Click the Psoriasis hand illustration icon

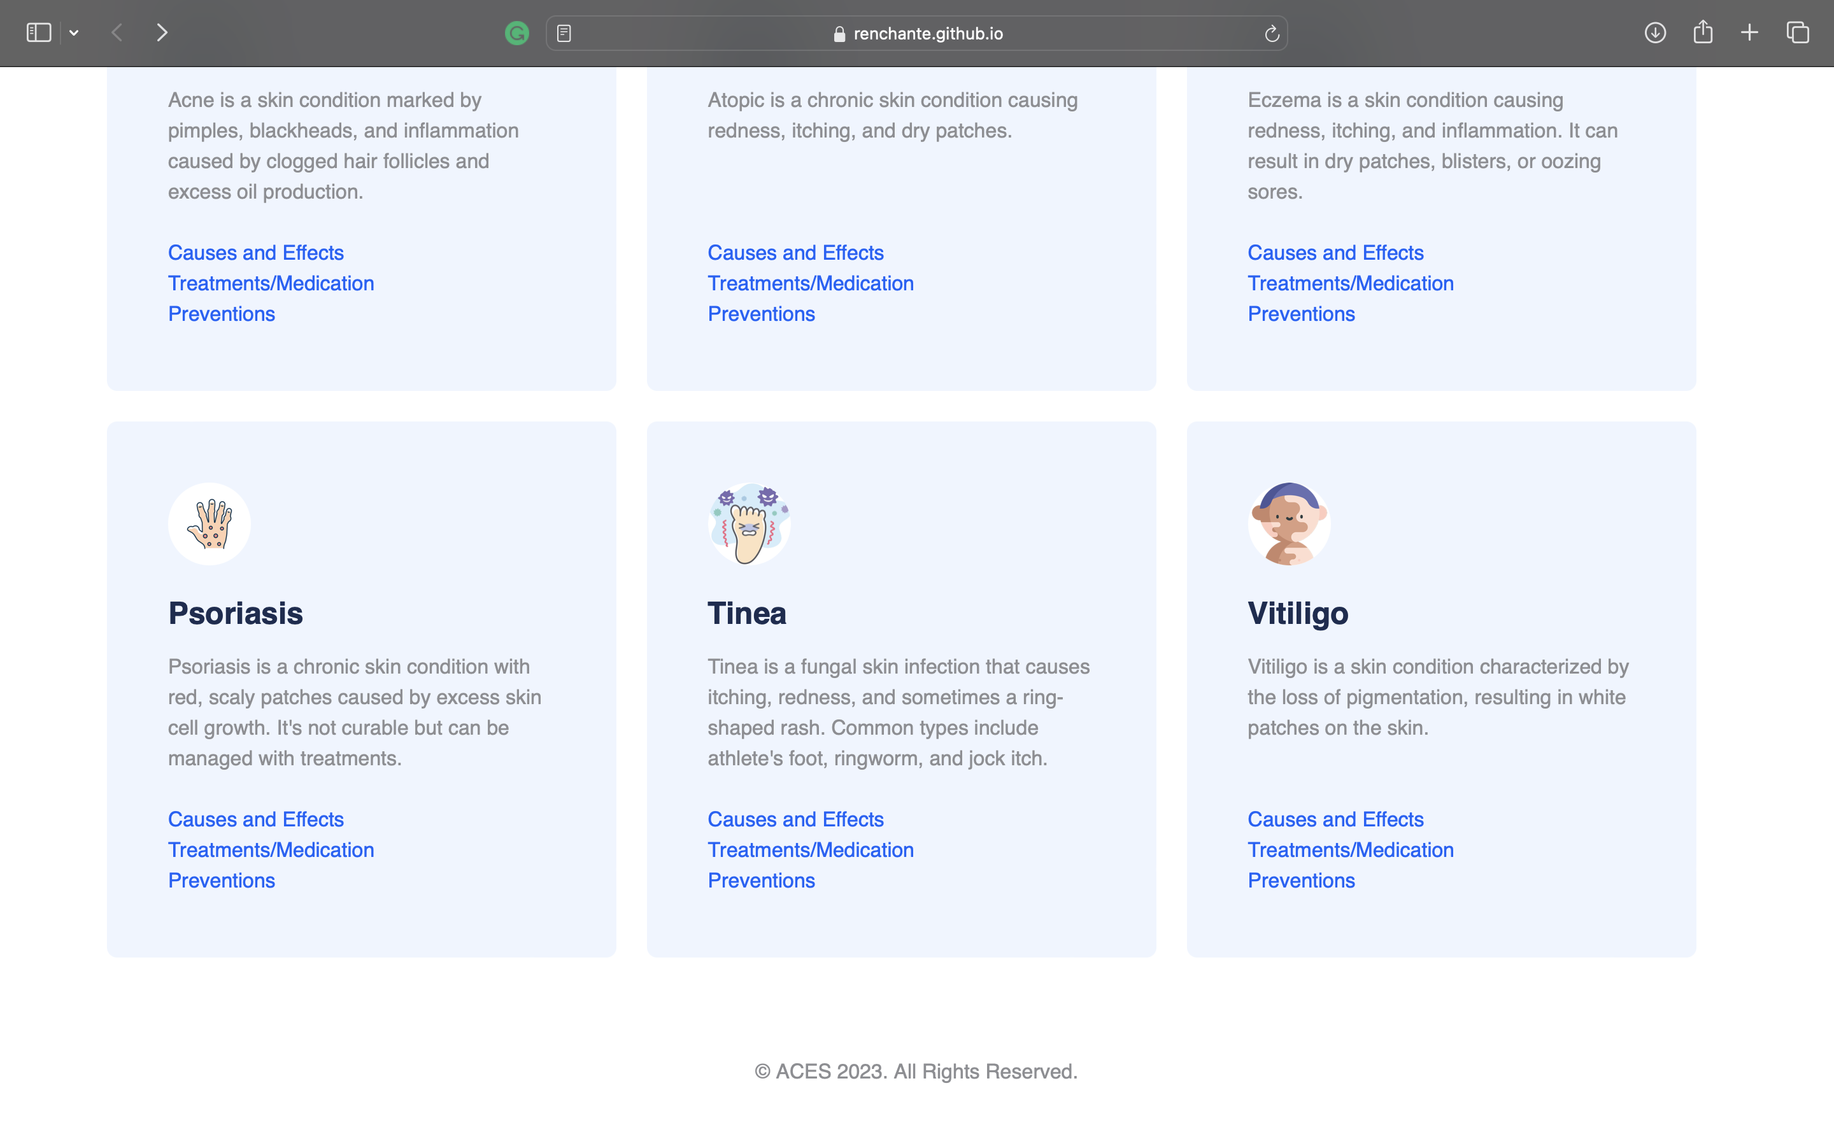click(209, 523)
